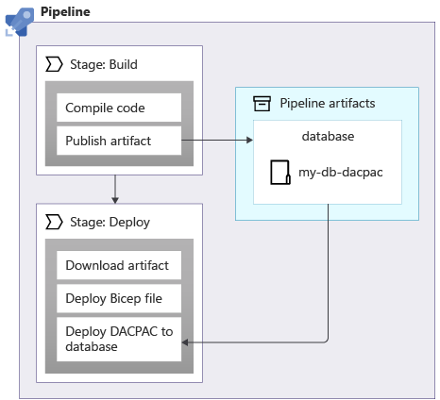Click the 'Stage: Deploy' label
This screenshot has height=400, width=440.
coord(110,223)
